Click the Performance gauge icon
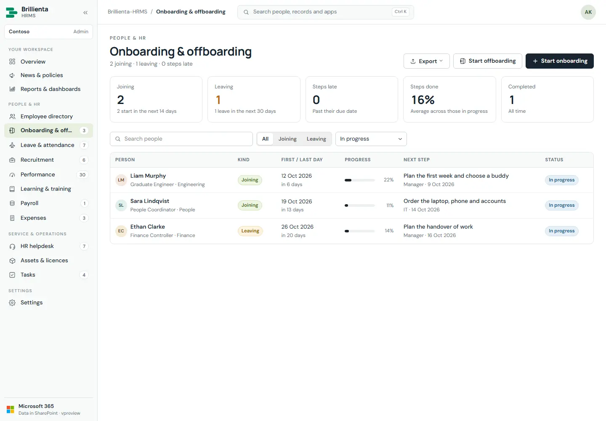The image size is (606, 421). coord(12,175)
